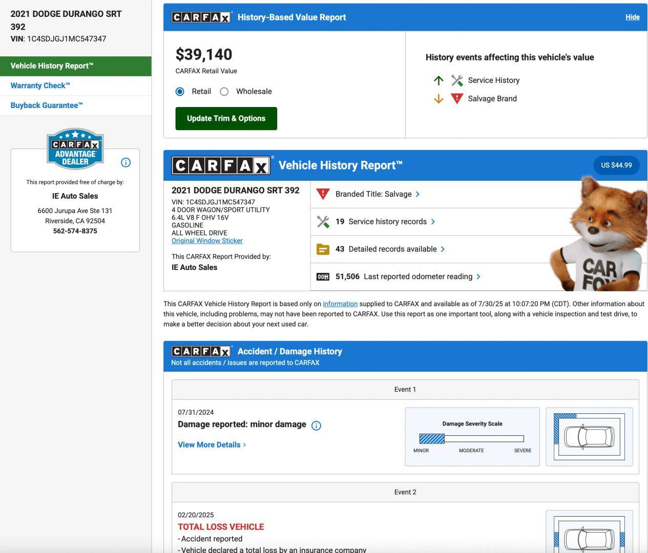The image size is (648, 553).
Task: Click the ALL WHEEL DRIVE spec line
Action: pyautogui.click(x=199, y=233)
